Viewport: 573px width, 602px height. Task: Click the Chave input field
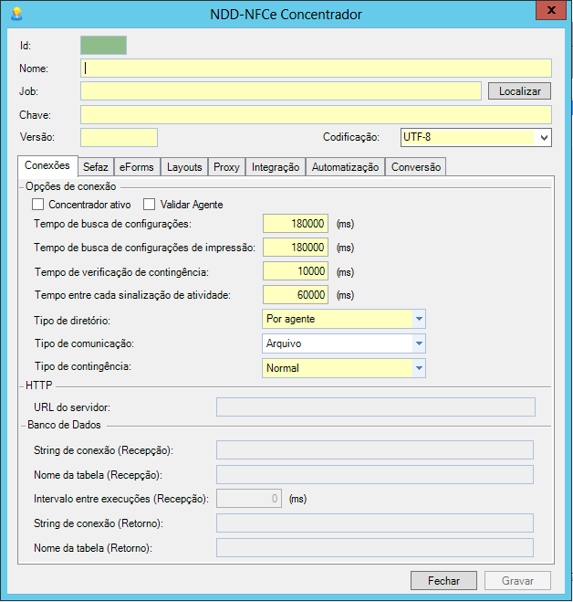[x=316, y=115]
